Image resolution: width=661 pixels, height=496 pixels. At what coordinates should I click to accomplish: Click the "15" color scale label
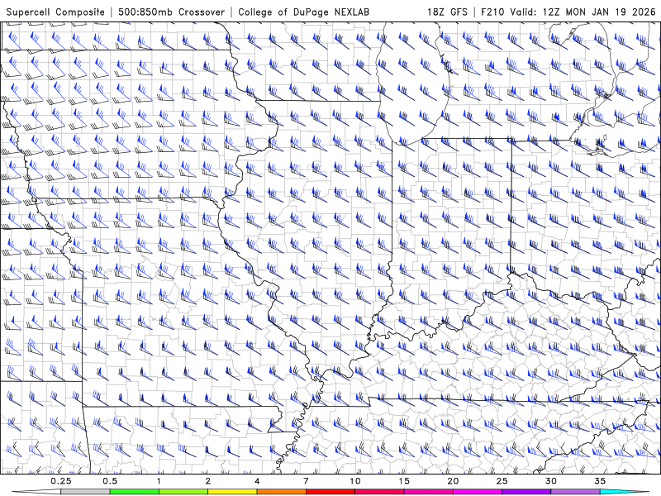click(x=404, y=481)
